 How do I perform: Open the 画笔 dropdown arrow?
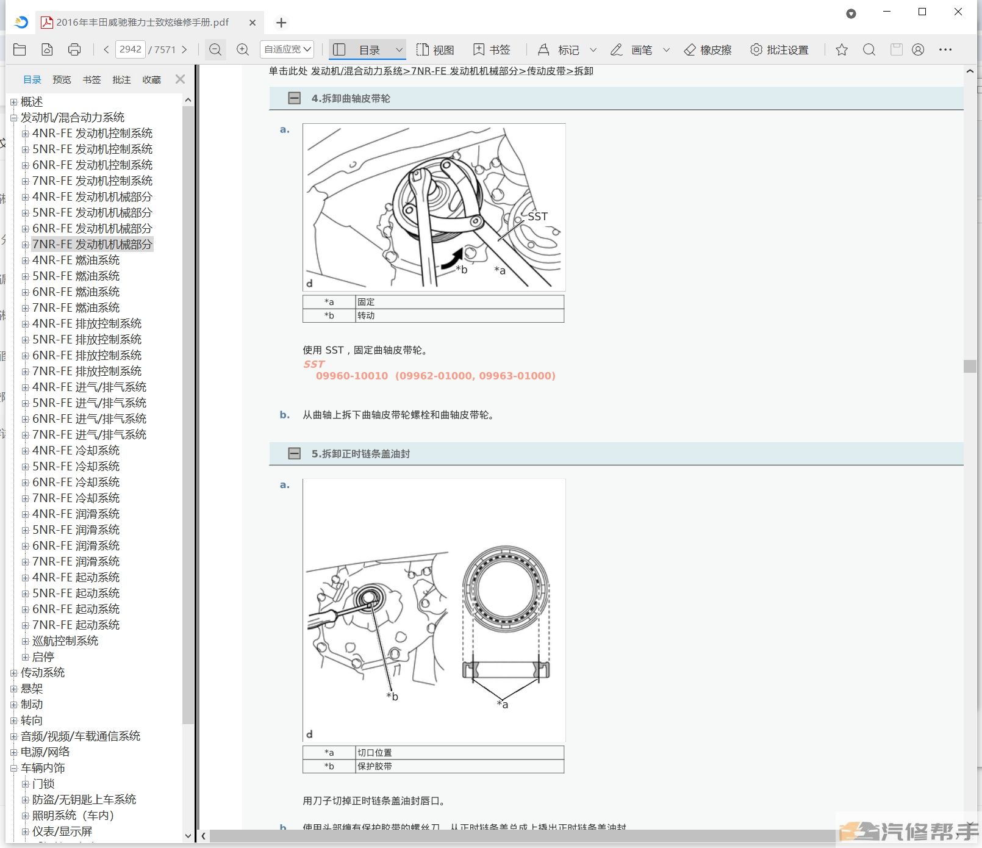pyautogui.click(x=666, y=50)
